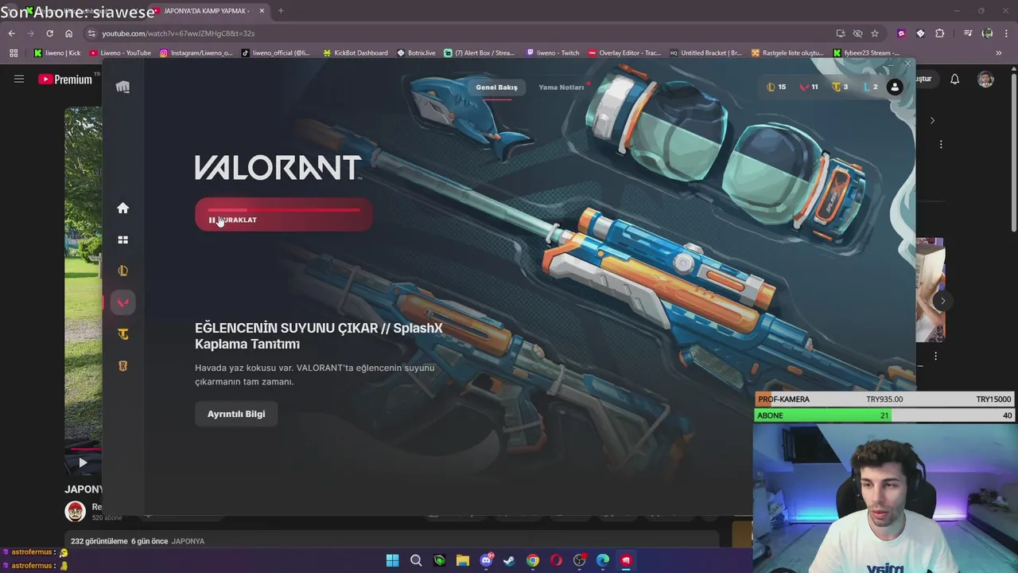1018x573 pixels.
Task: Open liweno - Twitch bookmark
Action: 553,53
